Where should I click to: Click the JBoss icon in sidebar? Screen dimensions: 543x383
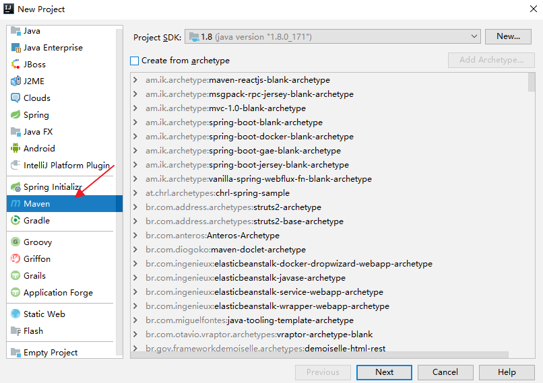point(15,65)
